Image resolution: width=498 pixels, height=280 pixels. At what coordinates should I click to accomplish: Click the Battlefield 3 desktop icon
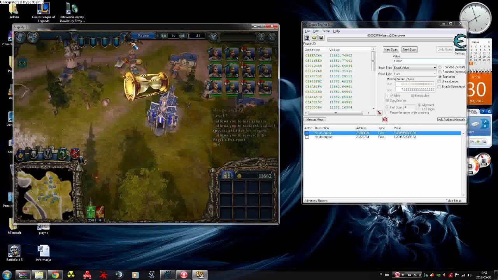14,253
